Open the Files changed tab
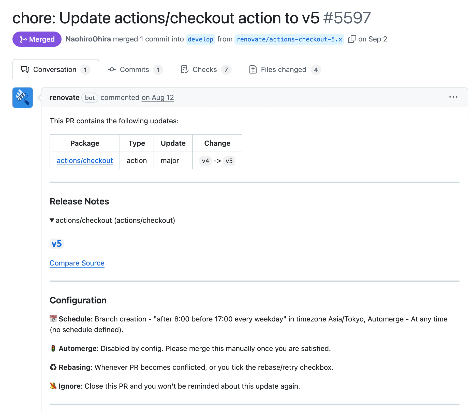Viewport: 475px width, 412px height. 285,69
